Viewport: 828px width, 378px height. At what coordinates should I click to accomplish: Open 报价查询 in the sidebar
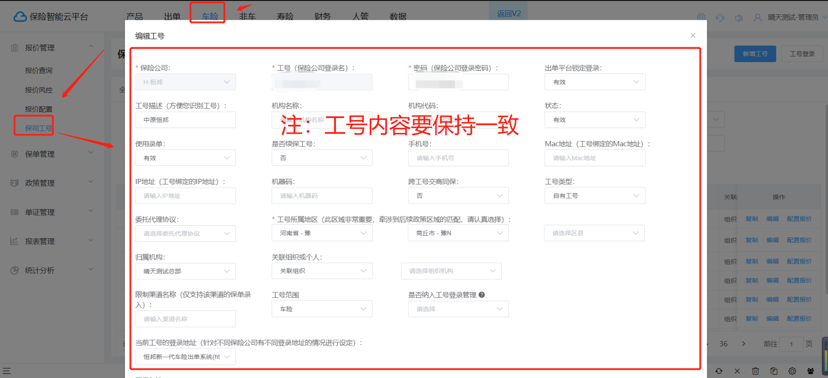39,71
